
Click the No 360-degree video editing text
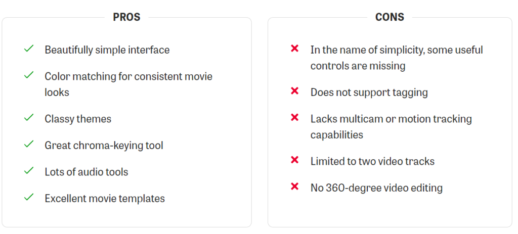point(376,188)
